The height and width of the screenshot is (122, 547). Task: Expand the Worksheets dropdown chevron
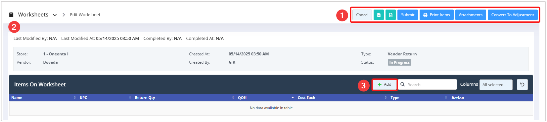(x=55, y=15)
